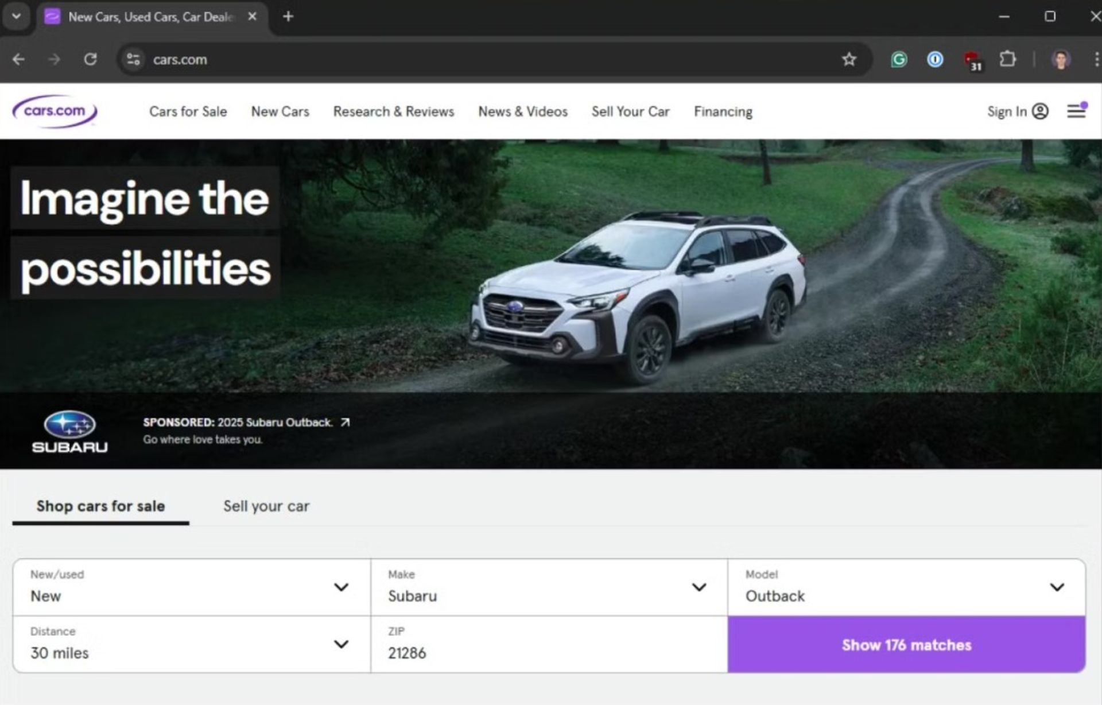The width and height of the screenshot is (1102, 705).
Task: Click the Sign In profile icon
Action: coord(1040,111)
